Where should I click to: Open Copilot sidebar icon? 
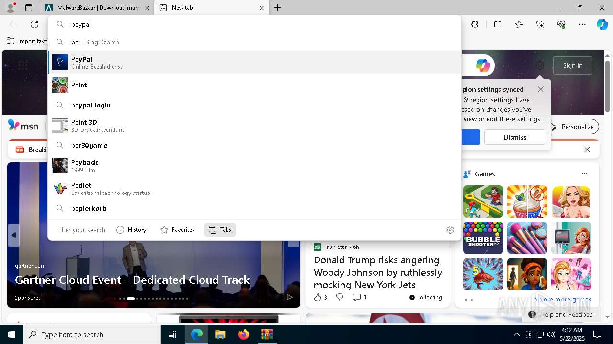[602, 24]
